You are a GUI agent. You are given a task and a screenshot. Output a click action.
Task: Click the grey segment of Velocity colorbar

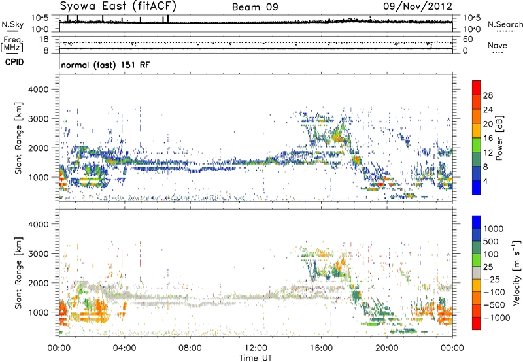click(x=477, y=272)
